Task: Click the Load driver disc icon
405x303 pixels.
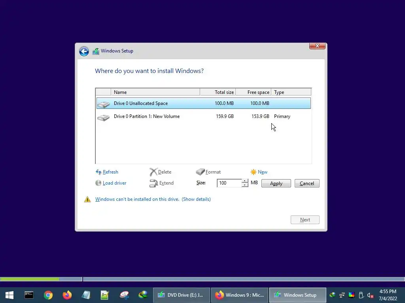Action: (98, 183)
